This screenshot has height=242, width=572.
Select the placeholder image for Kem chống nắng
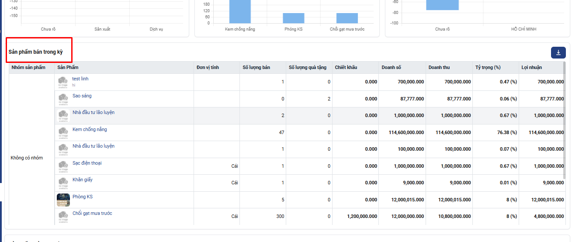pyautogui.click(x=63, y=132)
